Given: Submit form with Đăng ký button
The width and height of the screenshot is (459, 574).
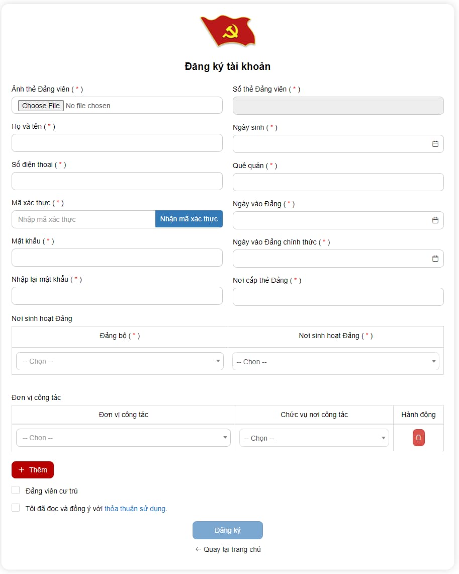Looking at the screenshot, I should tap(227, 530).
